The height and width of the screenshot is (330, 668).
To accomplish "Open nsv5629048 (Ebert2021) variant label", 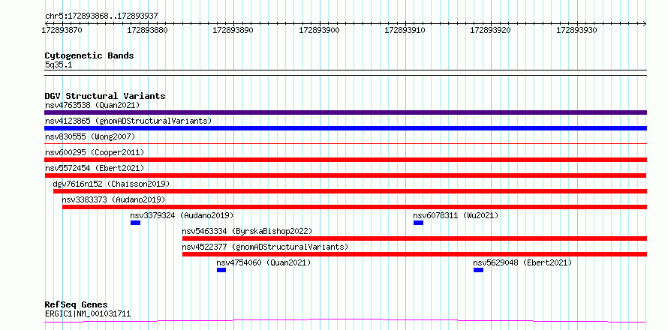I will 522,262.
